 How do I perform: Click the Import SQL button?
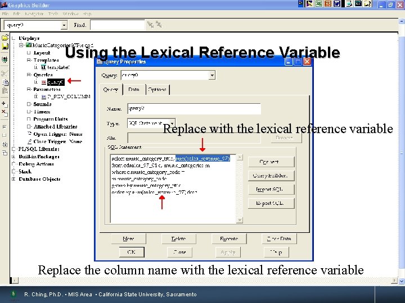271,190
